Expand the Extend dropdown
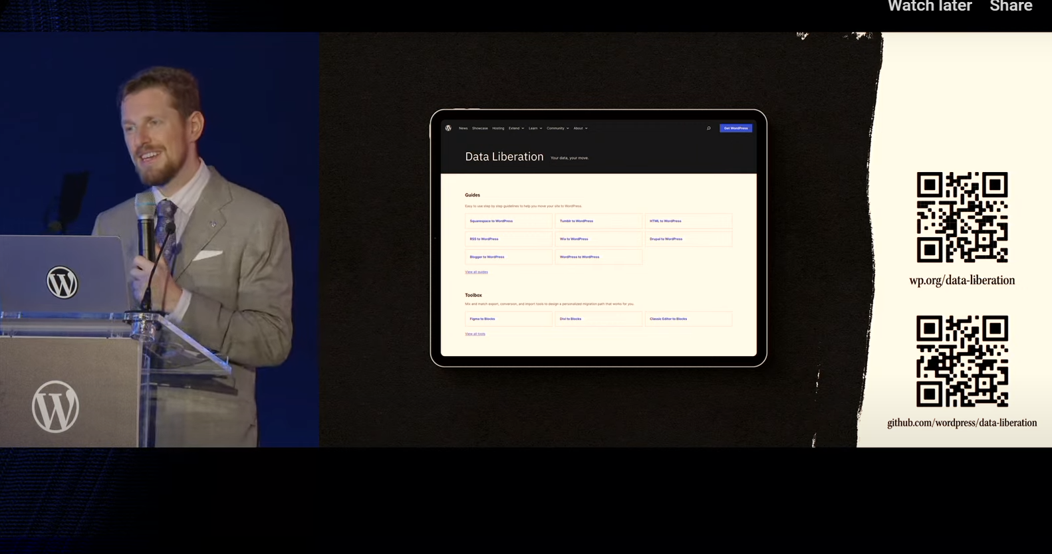The height and width of the screenshot is (554, 1052). 517,128
